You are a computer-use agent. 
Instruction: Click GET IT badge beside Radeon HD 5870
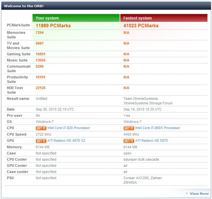[129, 141]
